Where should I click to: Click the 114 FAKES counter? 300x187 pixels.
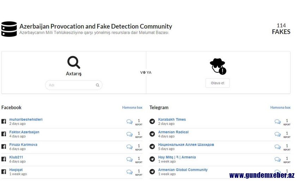[281, 29]
